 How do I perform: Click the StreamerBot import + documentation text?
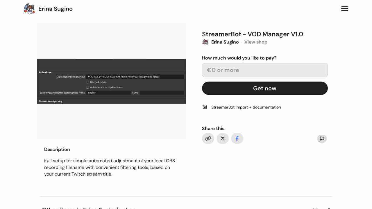tap(246, 107)
